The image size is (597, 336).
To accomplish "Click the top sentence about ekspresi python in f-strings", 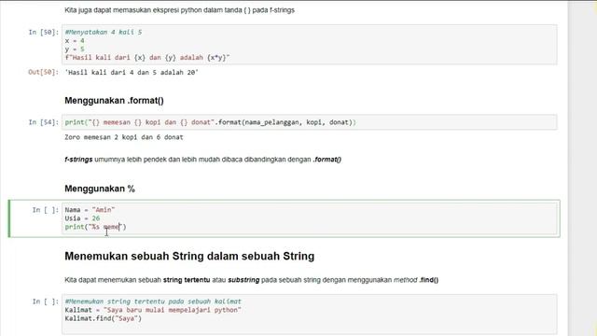I will [179, 10].
